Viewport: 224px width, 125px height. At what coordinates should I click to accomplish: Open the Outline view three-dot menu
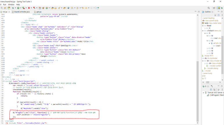pyautogui.click(x=222, y=15)
